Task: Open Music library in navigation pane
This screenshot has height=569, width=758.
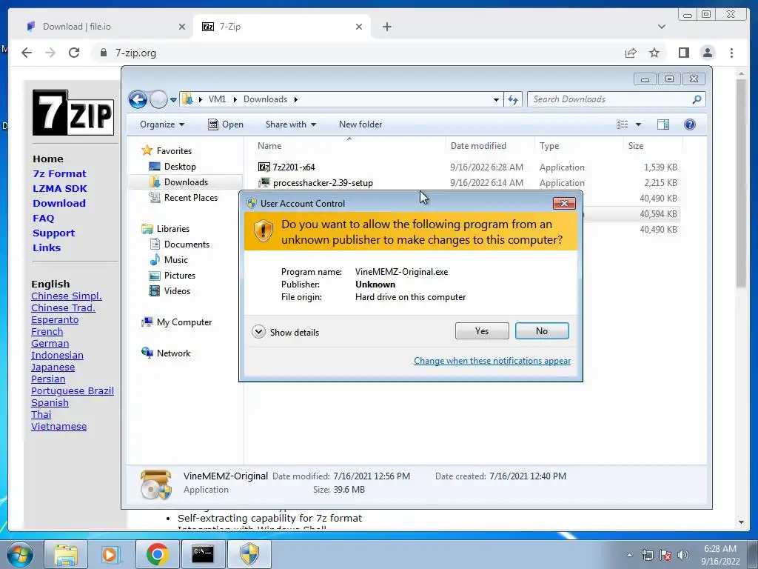Action: tap(168, 260)
